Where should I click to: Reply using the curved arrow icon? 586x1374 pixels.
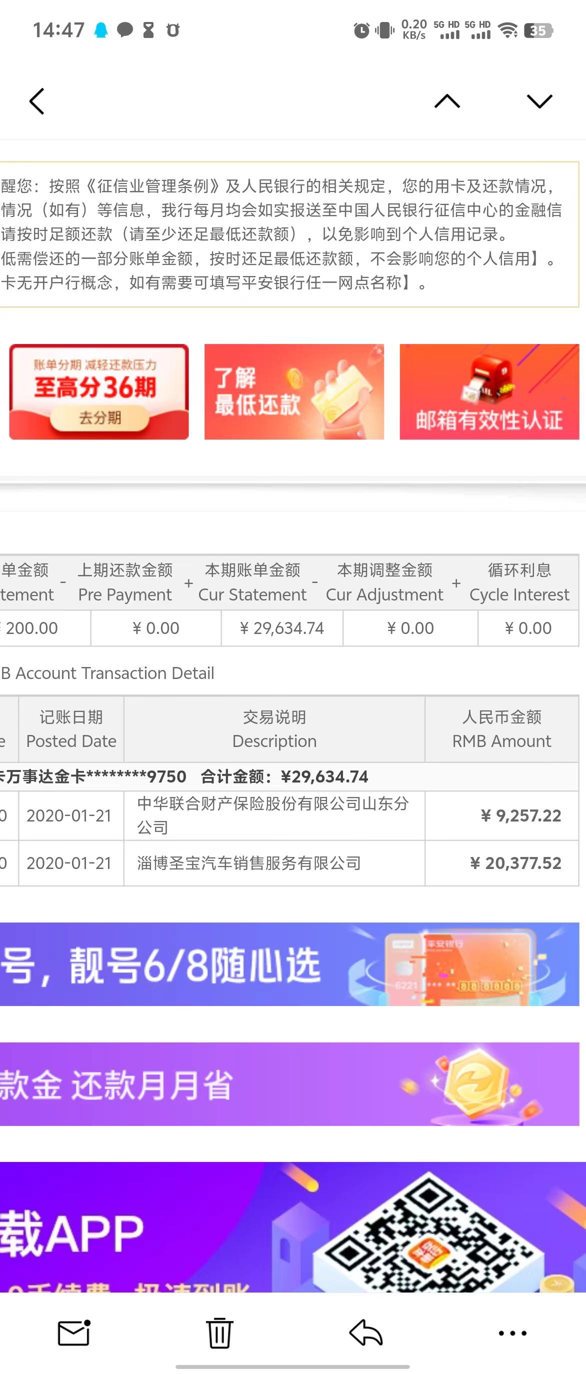(366, 1333)
